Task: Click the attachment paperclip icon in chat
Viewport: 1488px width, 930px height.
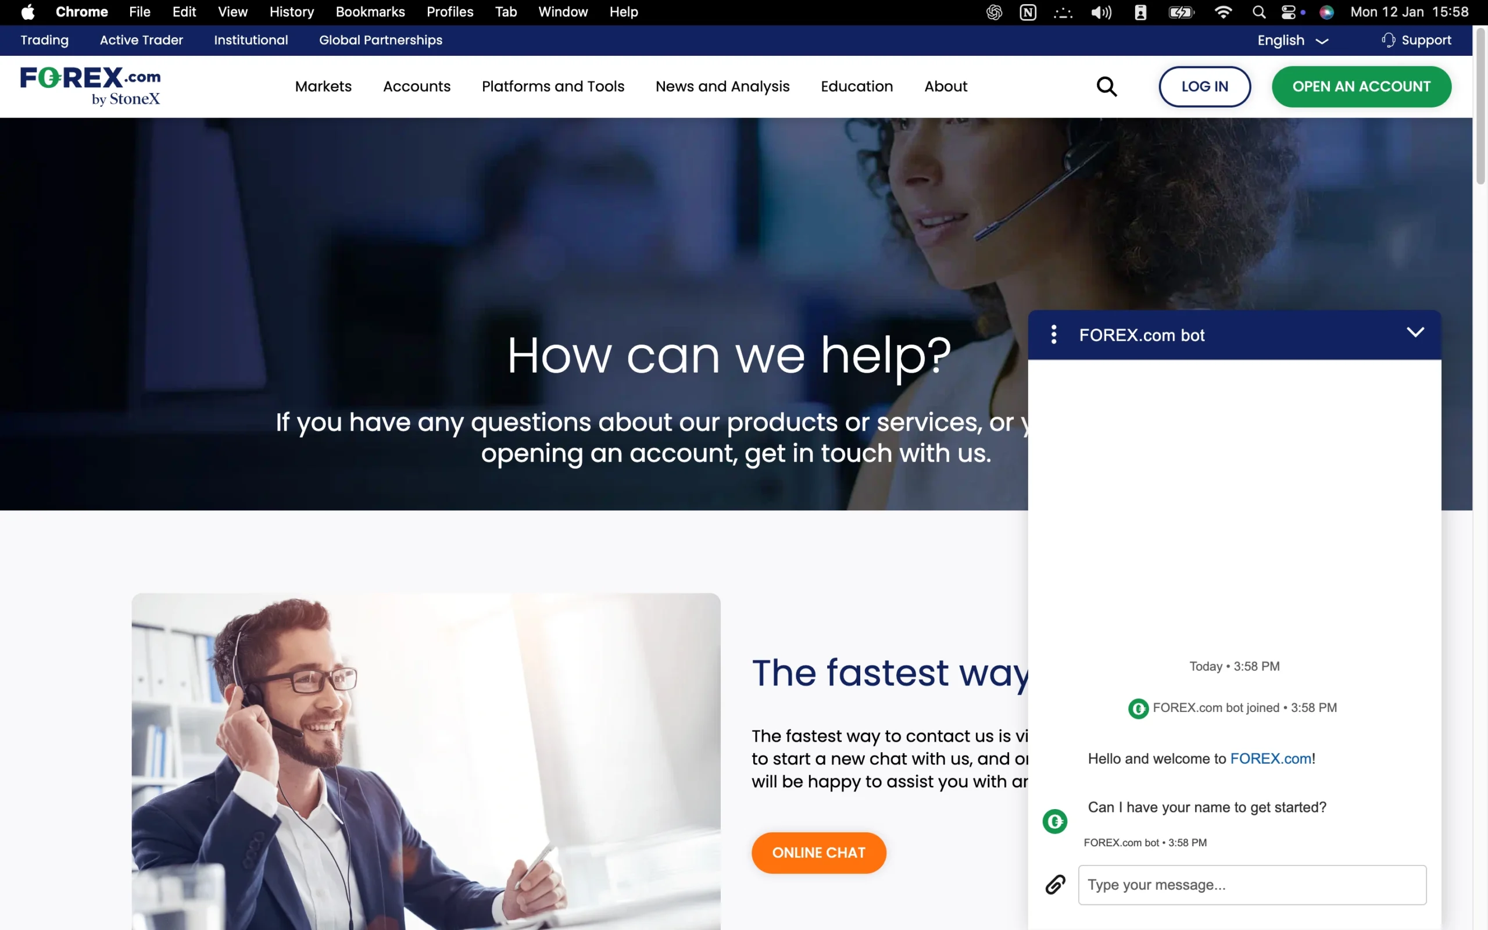Action: pyautogui.click(x=1055, y=885)
